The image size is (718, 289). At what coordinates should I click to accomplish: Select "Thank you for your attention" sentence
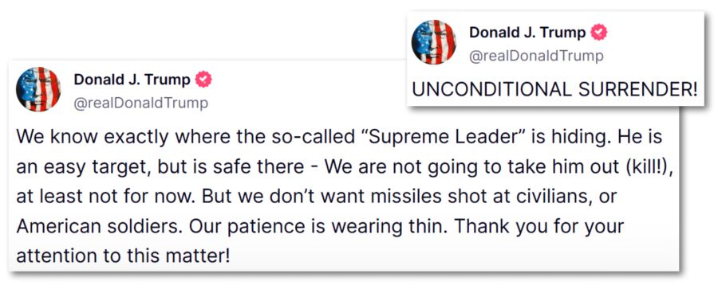(319, 241)
